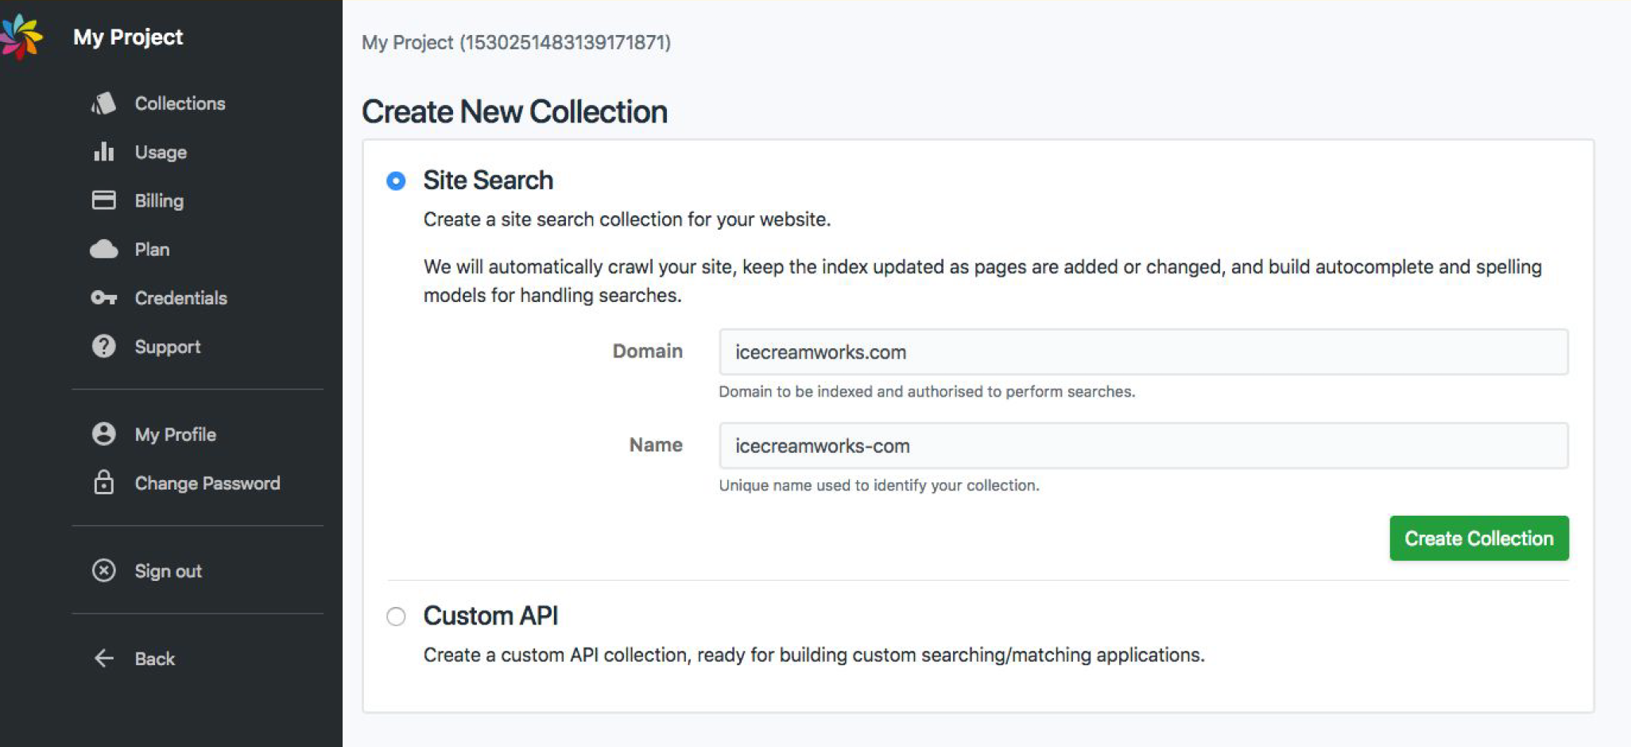Click the Create New Collection heading

pos(514,111)
